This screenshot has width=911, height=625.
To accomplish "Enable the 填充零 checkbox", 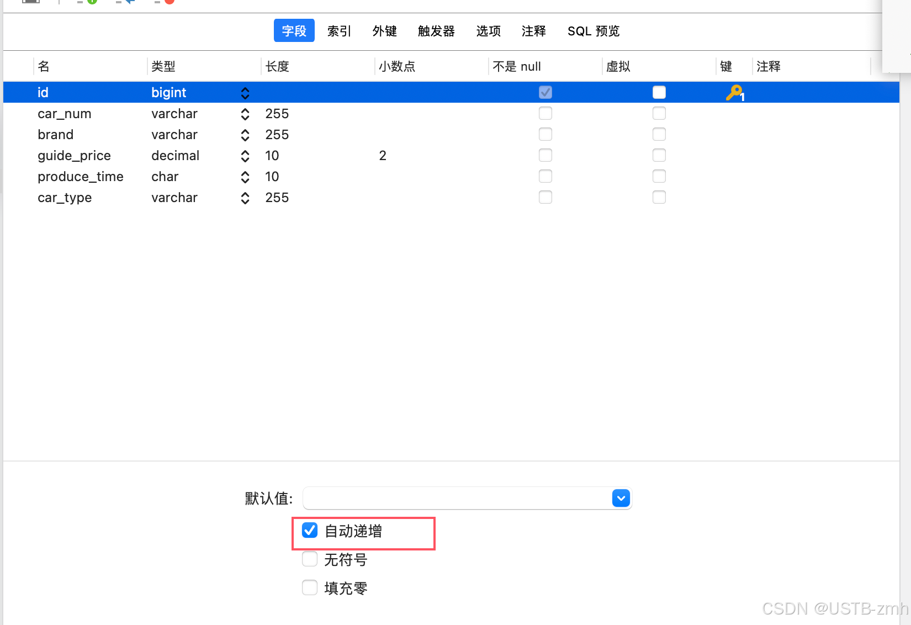I will [310, 587].
